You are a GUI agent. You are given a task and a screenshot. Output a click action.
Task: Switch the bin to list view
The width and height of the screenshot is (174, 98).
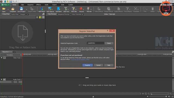click(43, 17)
